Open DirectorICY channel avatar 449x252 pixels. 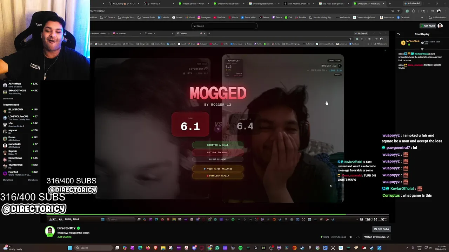click(50, 231)
